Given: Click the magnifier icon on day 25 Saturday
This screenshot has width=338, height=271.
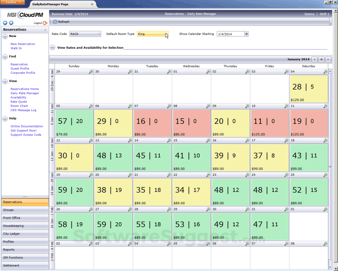Looking at the screenshot, I should point(325,175).
